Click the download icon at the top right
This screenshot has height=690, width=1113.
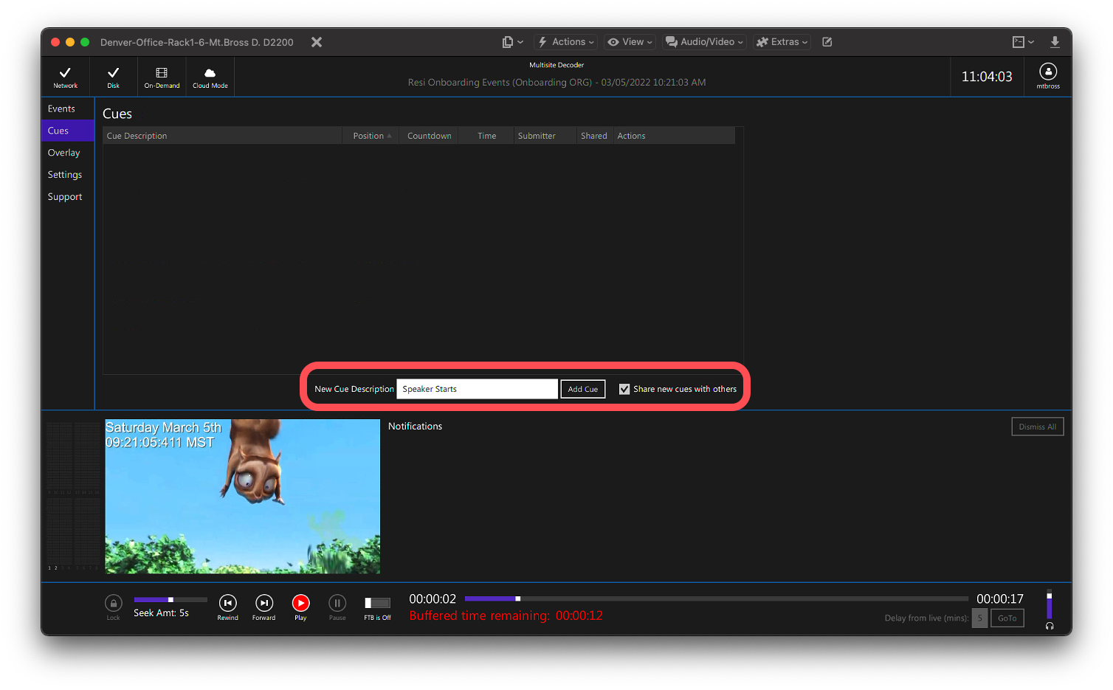point(1055,42)
